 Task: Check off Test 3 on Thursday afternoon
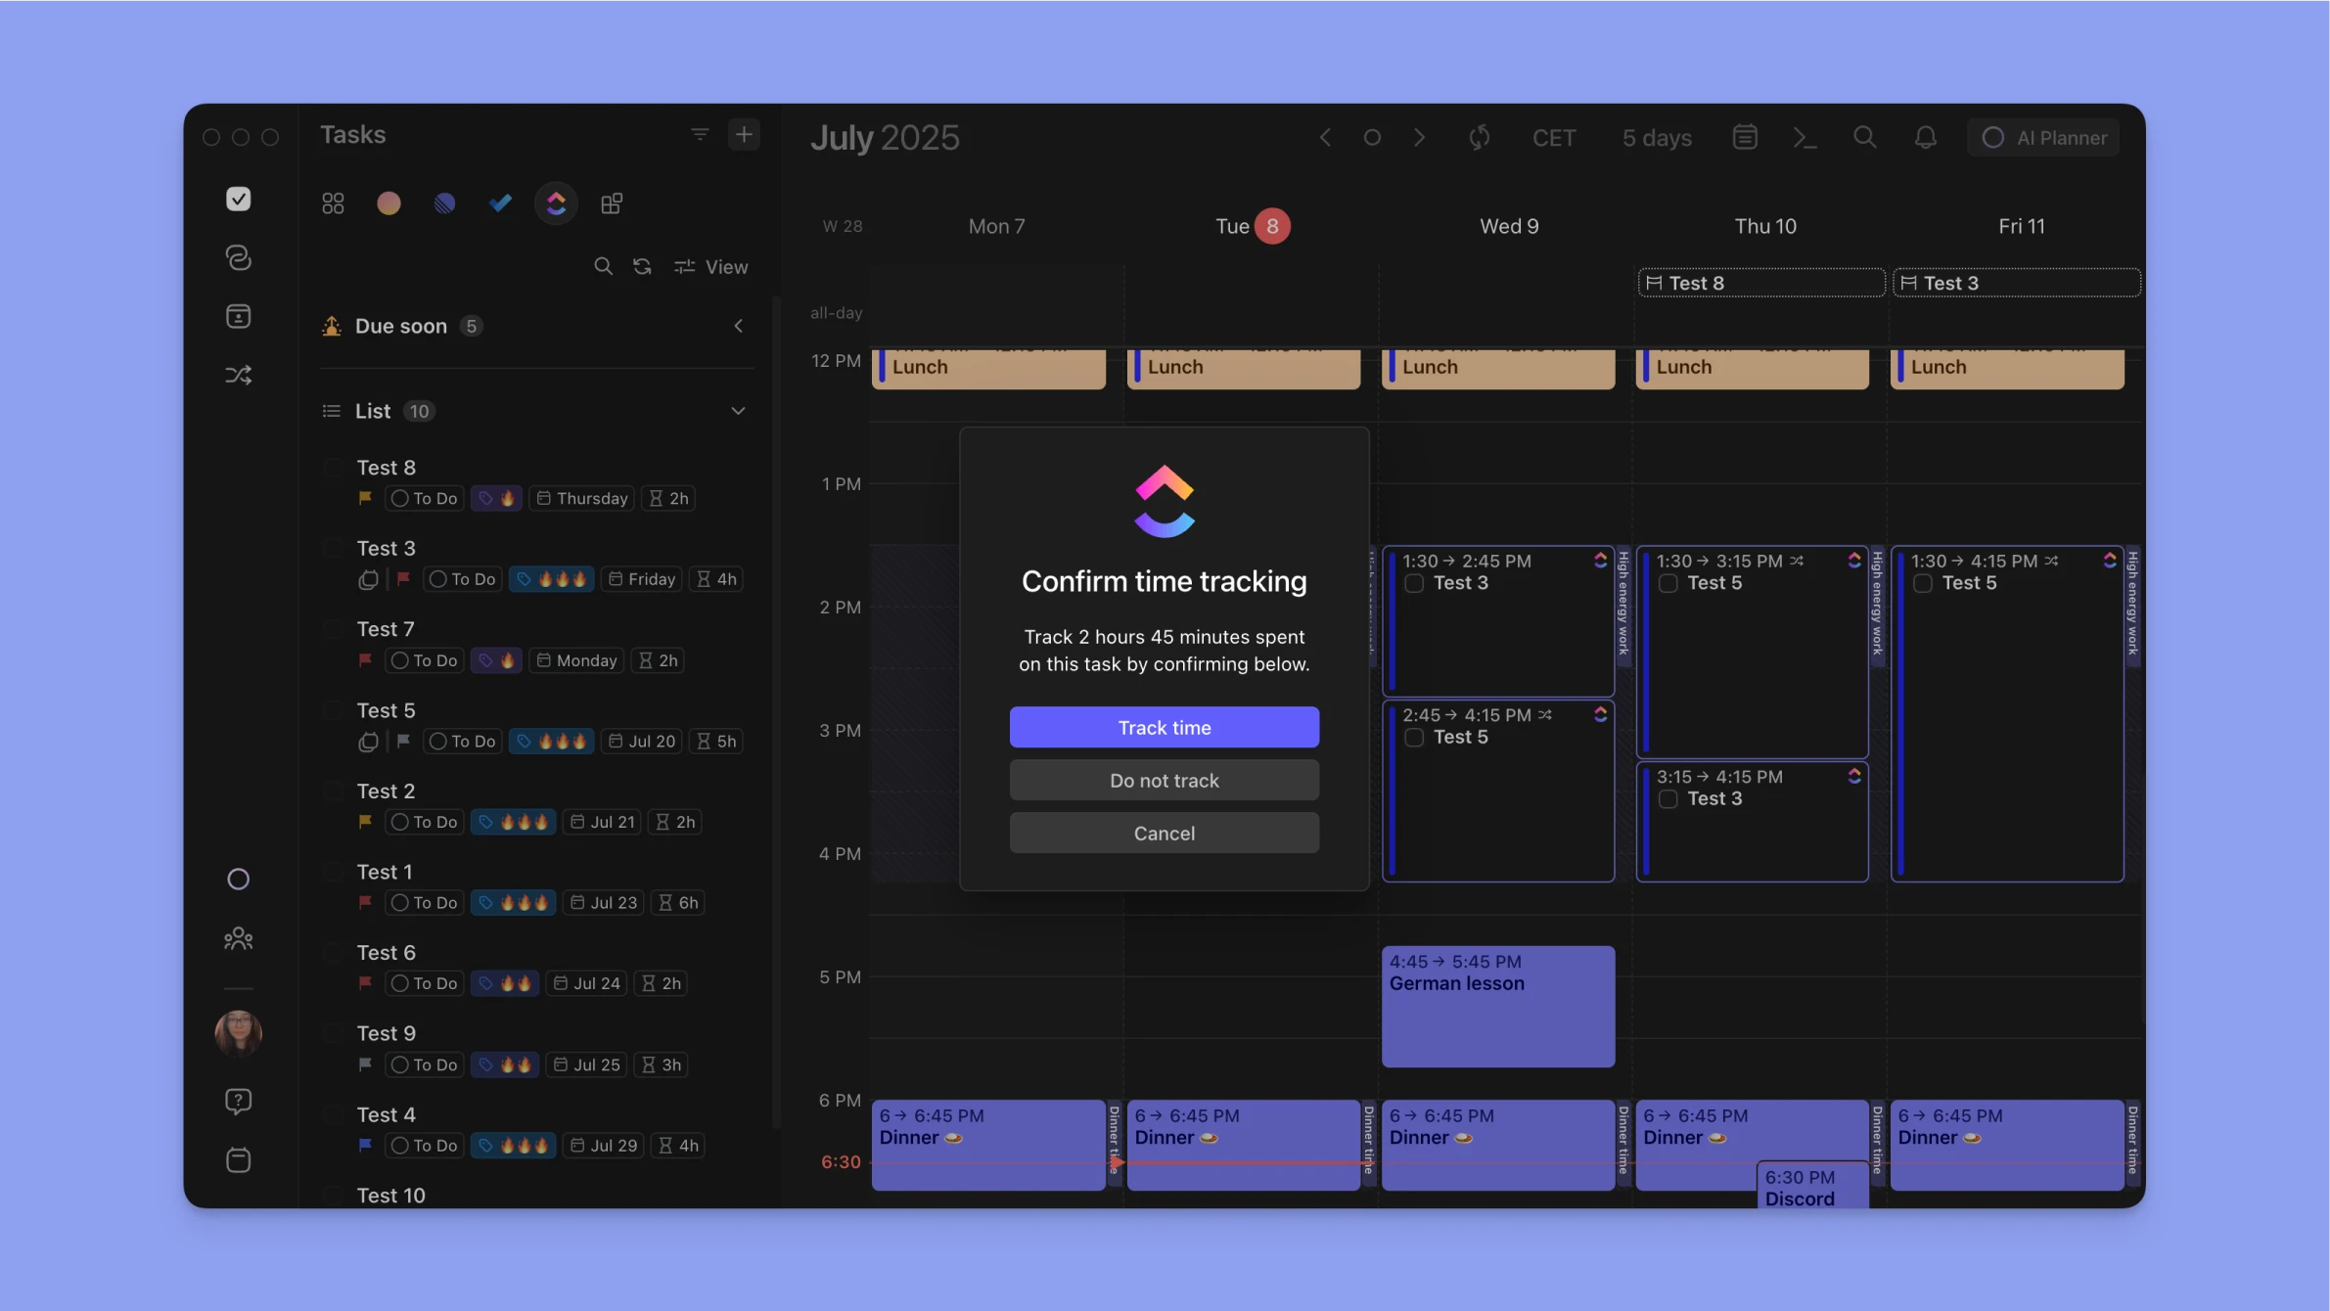tap(1668, 799)
